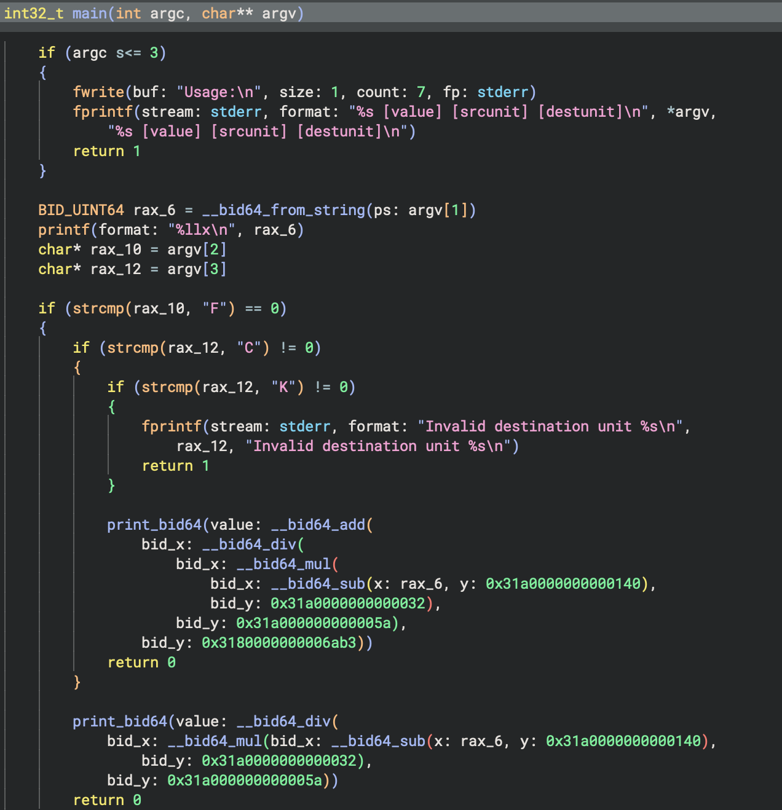Image resolution: width=782 pixels, height=810 pixels.
Task: Click the "F" string in strcmp
Action: (x=215, y=309)
